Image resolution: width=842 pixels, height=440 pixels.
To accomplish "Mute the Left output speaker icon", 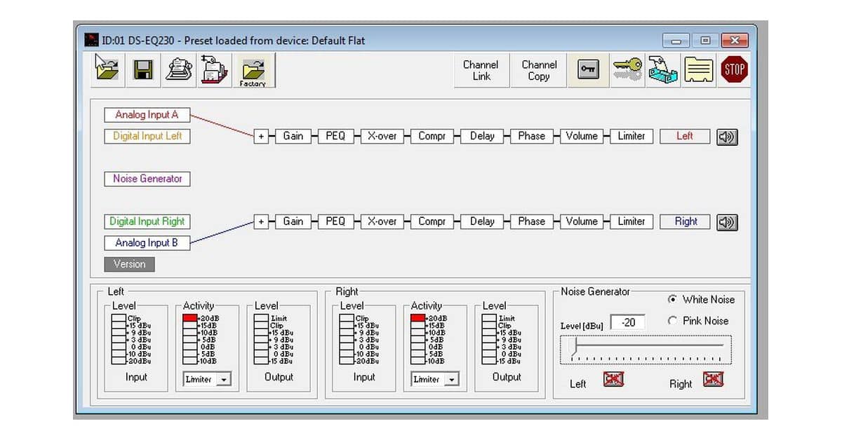I will (x=727, y=137).
